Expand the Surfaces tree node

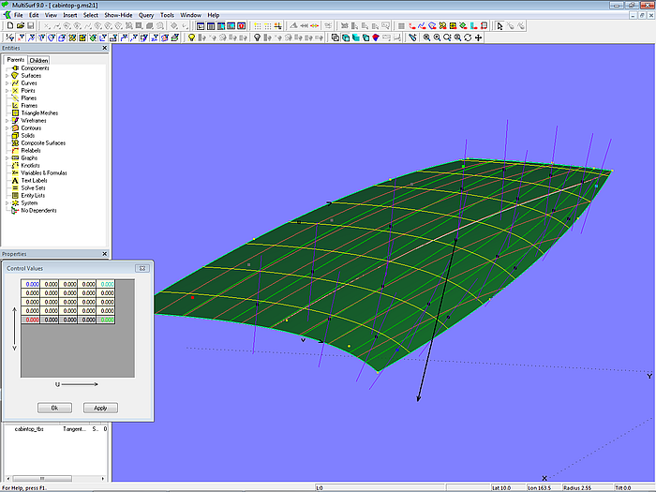(x=7, y=76)
